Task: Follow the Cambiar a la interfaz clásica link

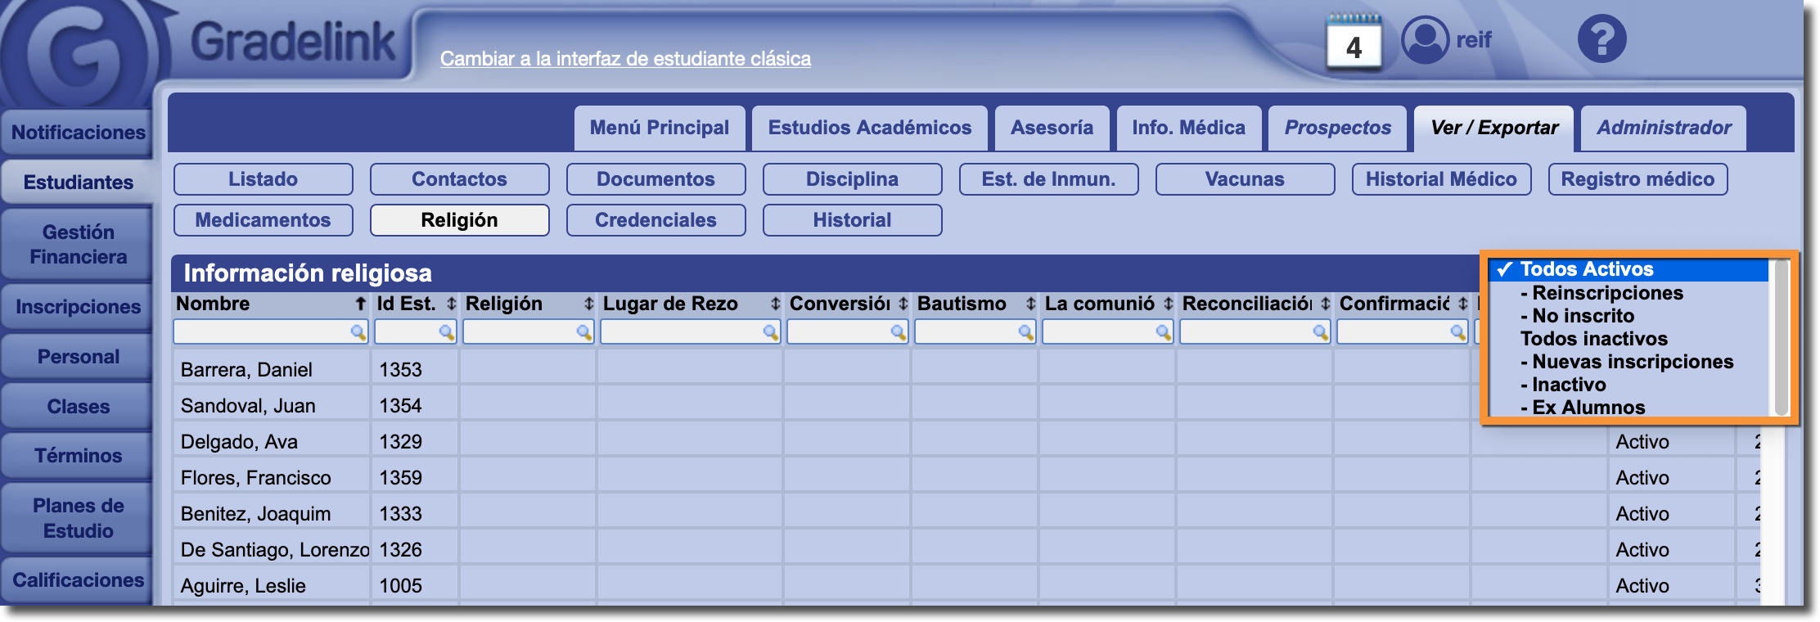Action: click(625, 59)
